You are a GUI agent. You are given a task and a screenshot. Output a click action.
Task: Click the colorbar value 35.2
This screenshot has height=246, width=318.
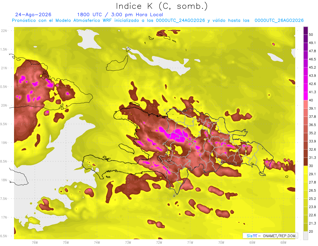pos(312,133)
